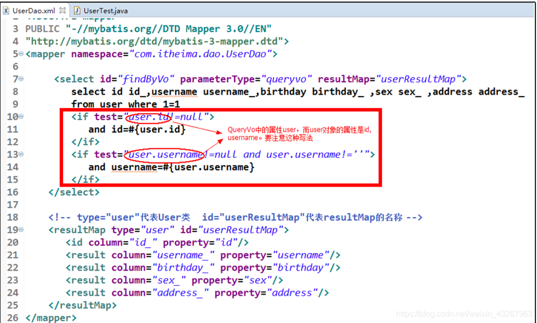Click the closing </resultMap> tag
The image size is (537, 323).
[x=83, y=305]
